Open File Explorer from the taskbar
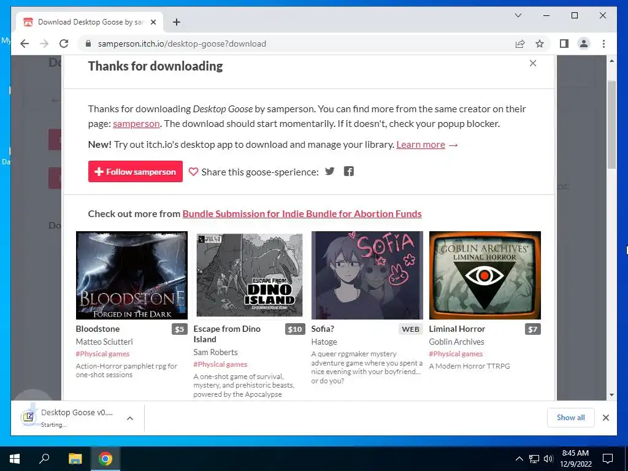Screen dimensions: 628x471 [75, 459]
